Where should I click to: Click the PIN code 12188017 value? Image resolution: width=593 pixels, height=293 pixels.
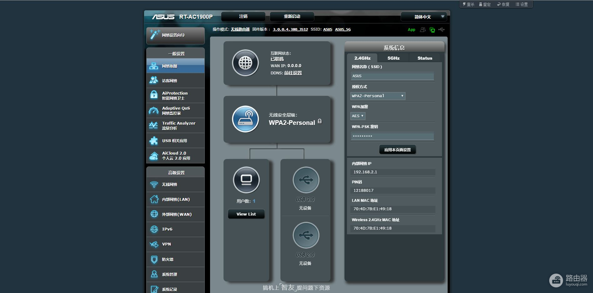(x=363, y=191)
